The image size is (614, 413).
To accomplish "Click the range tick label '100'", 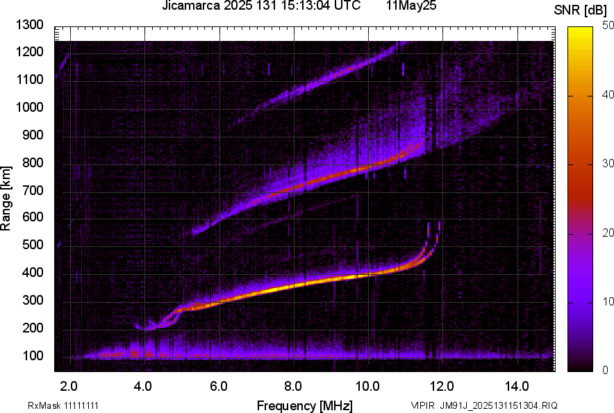I will (x=33, y=356).
